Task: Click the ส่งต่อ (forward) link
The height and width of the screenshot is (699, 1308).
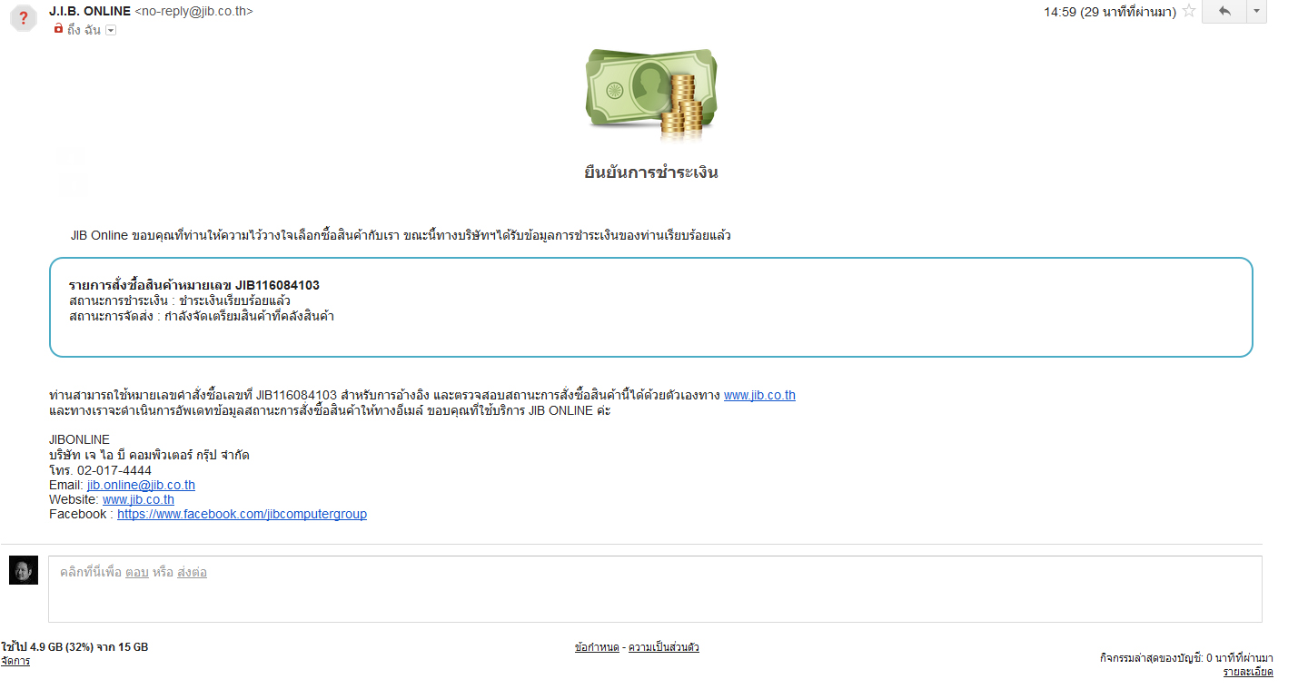Action: click(x=192, y=573)
